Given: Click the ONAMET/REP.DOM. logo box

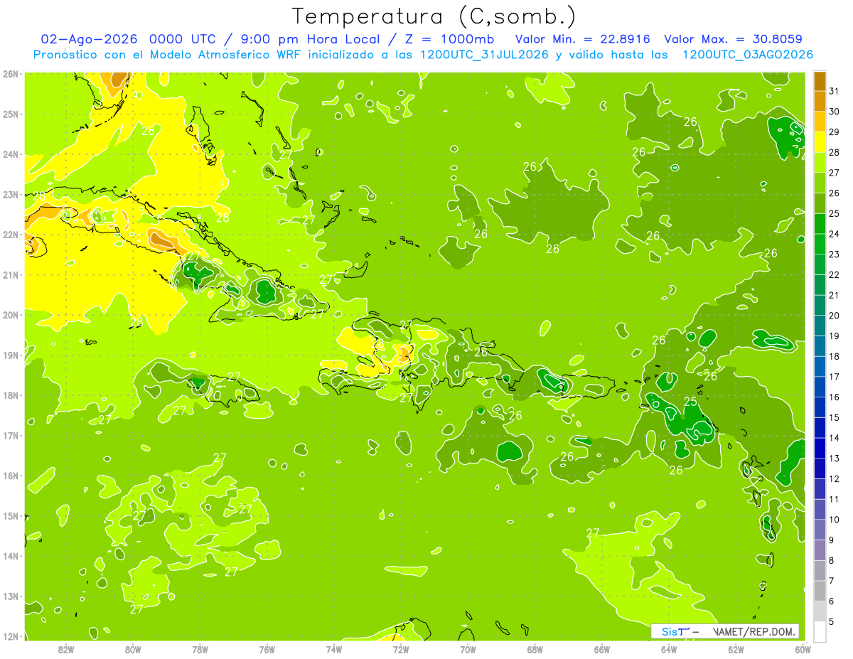Looking at the screenshot, I should pos(725,631).
